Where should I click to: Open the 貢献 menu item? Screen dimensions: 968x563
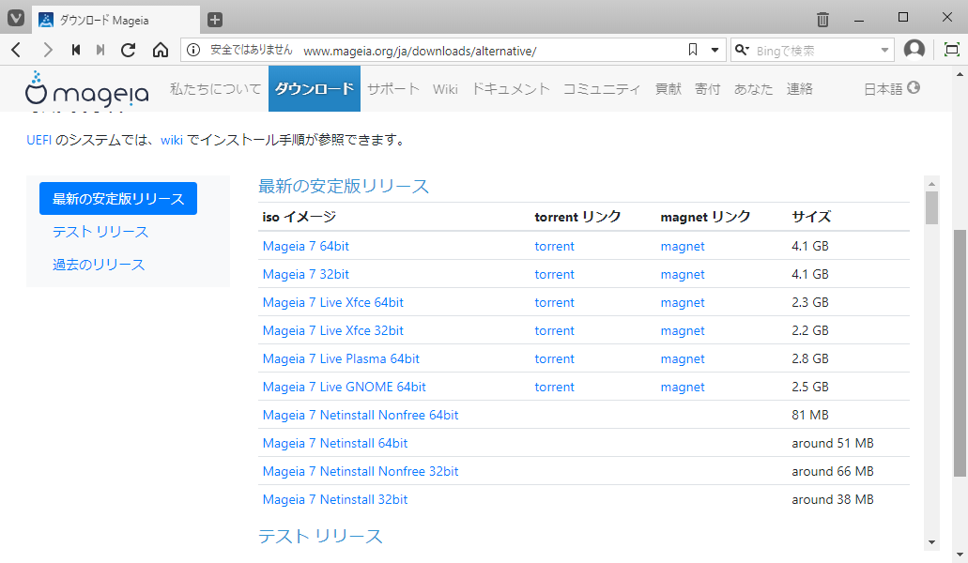[x=668, y=89]
